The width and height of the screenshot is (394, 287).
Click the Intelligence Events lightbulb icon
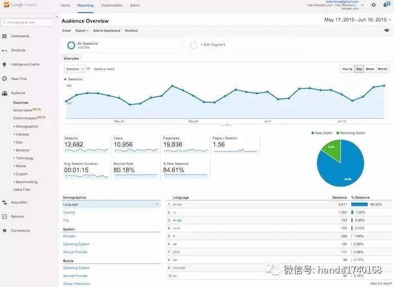point(5,65)
